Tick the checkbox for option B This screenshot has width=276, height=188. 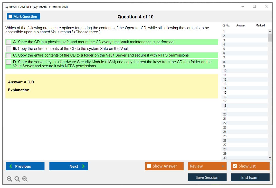point(9,49)
